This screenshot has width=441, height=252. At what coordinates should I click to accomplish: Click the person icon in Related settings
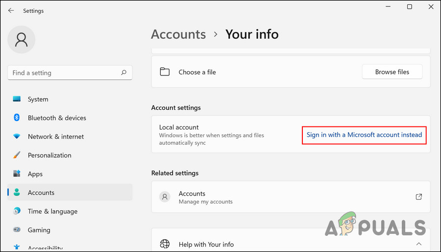165,197
